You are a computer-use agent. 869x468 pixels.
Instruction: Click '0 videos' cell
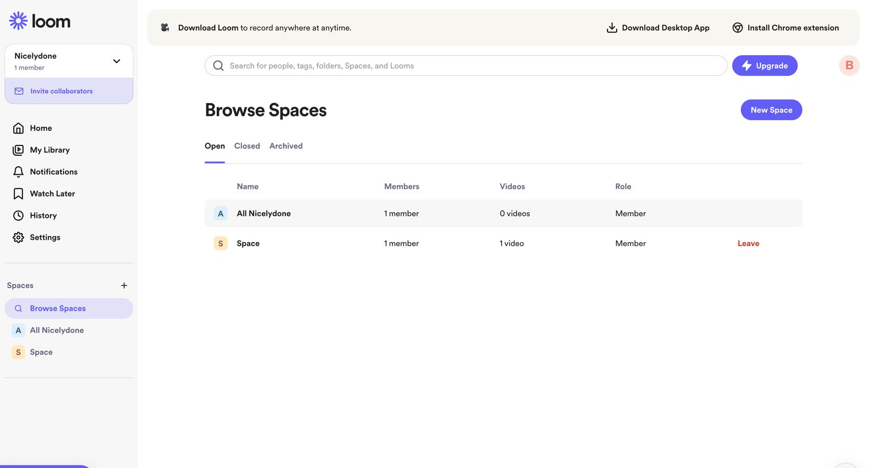(515, 213)
